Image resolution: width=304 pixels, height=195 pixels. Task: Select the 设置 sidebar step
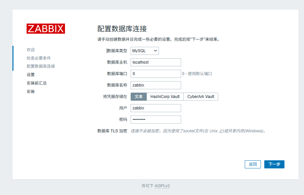[x=31, y=75]
